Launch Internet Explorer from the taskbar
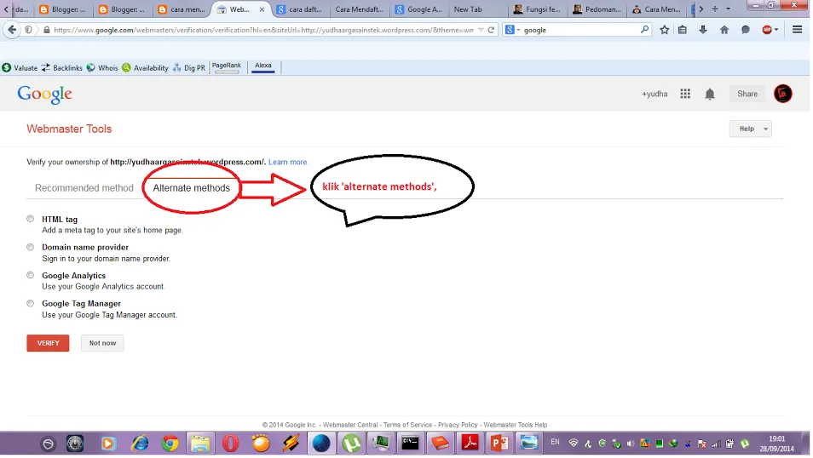This screenshot has width=813, height=458. 140,444
